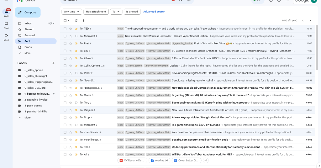
Task: Open the 0_sales_cprime label
Action: pos(34,70)
